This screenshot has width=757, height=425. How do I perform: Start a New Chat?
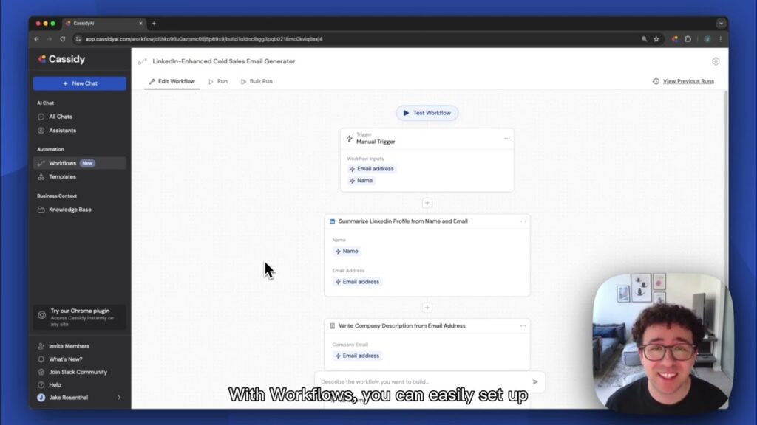(x=79, y=84)
